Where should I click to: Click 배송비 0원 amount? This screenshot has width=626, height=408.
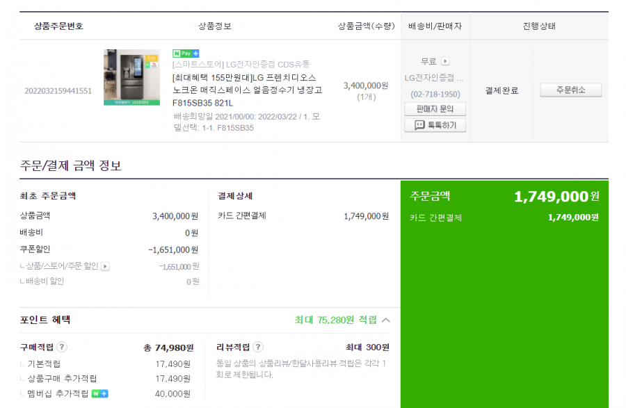point(191,233)
